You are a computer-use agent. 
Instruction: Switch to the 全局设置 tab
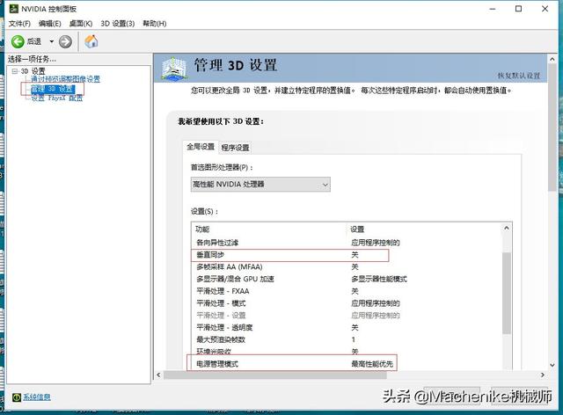[201, 147]
